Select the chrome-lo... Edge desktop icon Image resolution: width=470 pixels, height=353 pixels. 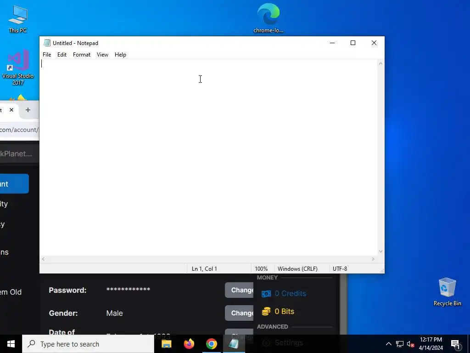click(268, 18)
